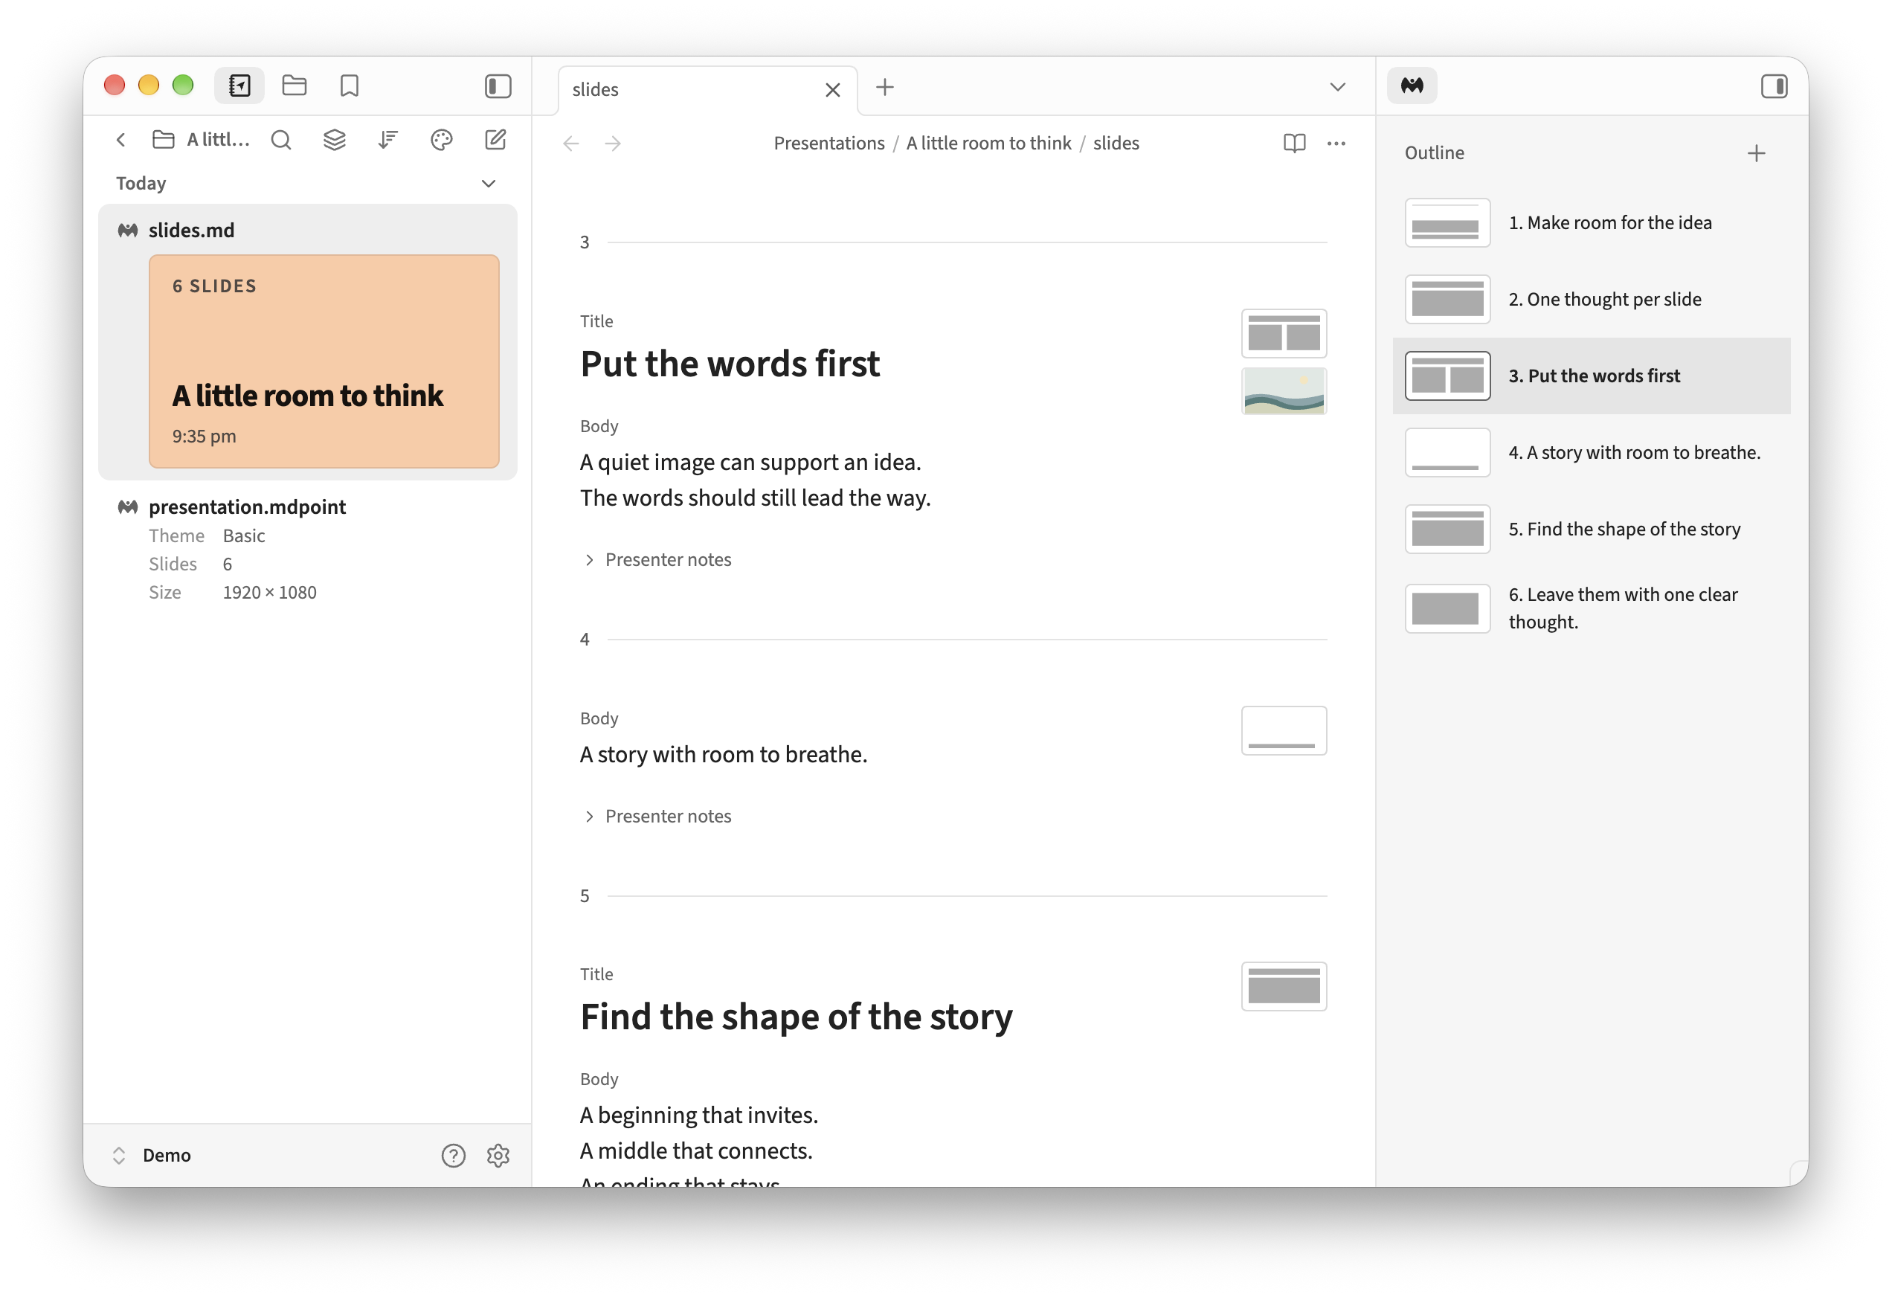Select presentation.mdpoint file
Viewport: 1892px width, 1297px height.
click(247, 506)
